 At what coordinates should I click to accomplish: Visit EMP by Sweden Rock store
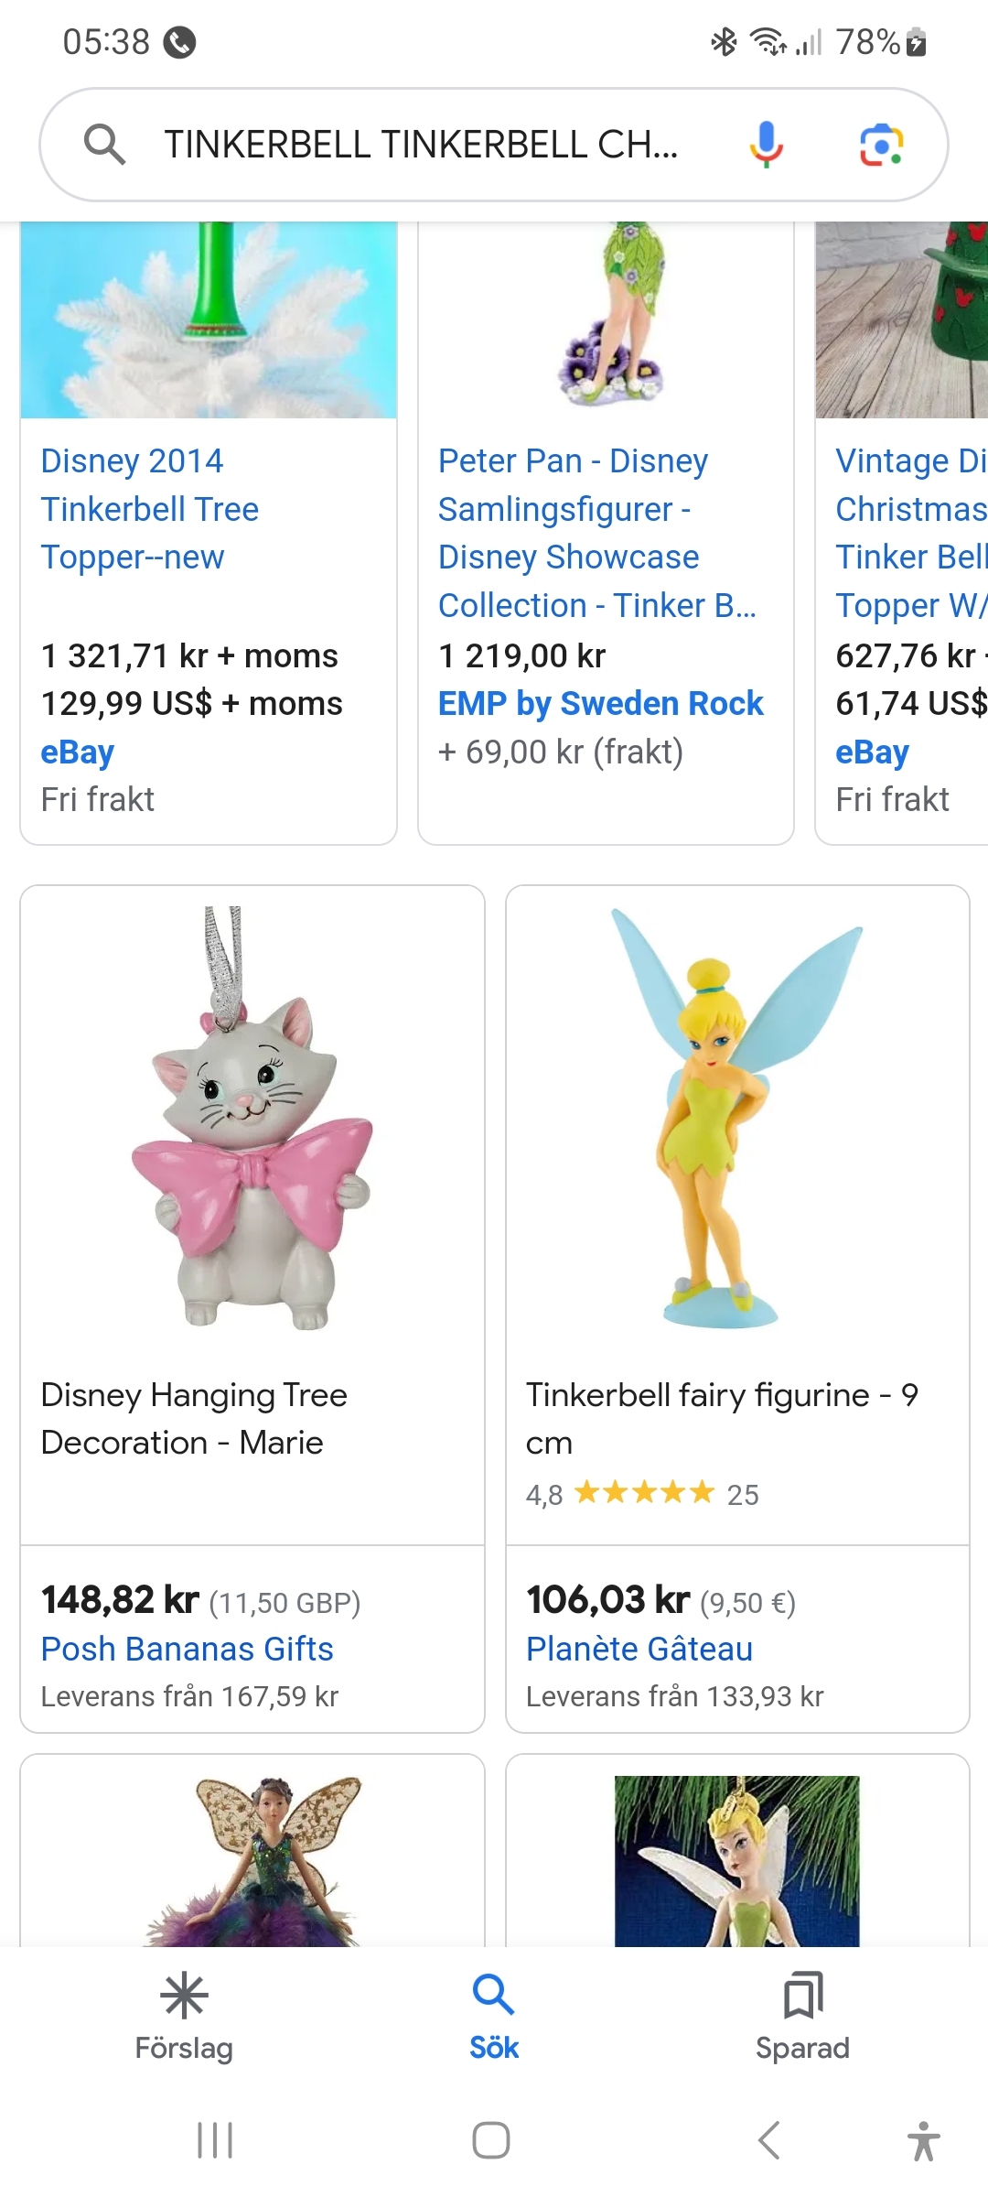(x=600, y=703)
